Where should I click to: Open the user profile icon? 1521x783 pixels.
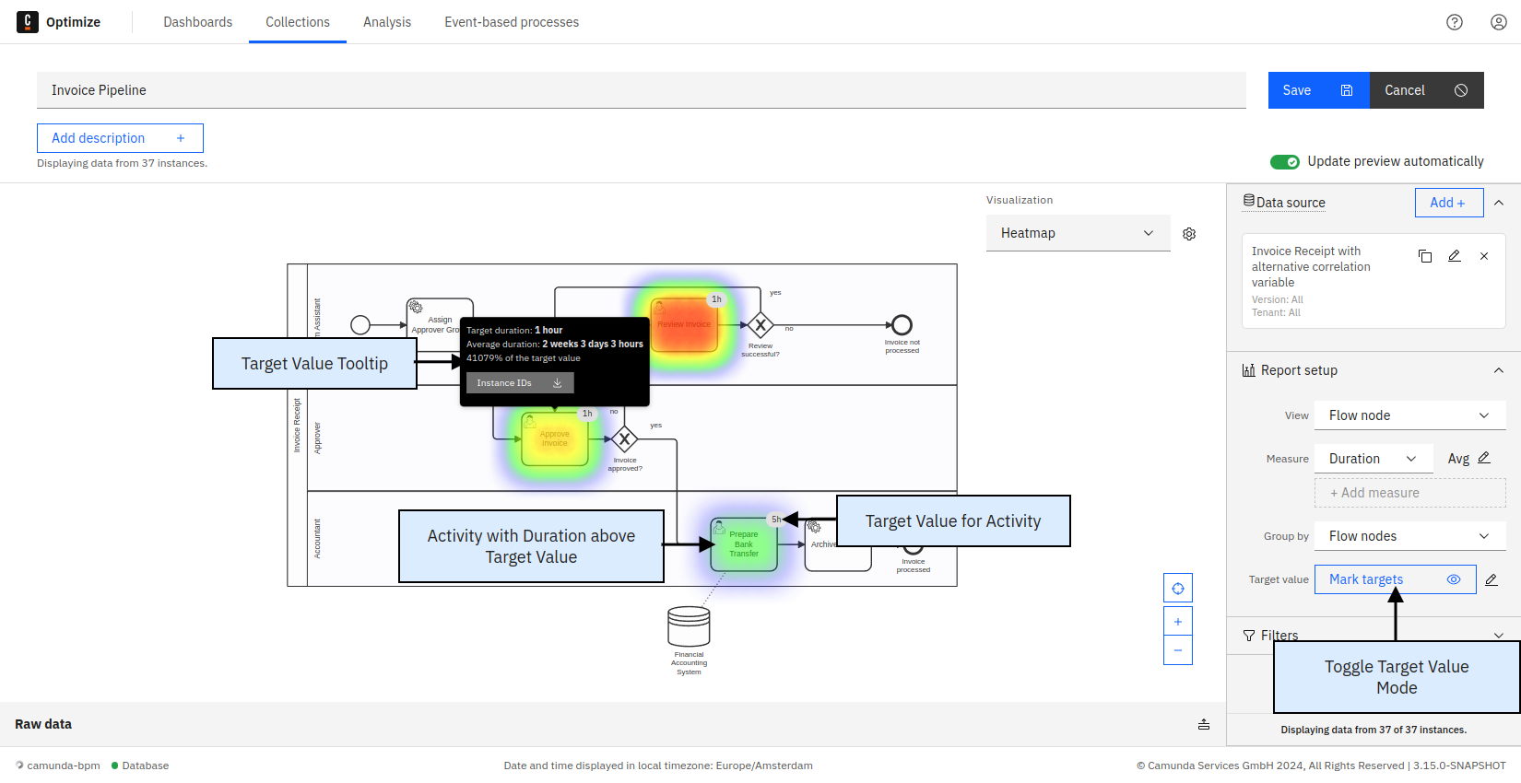1499,22
